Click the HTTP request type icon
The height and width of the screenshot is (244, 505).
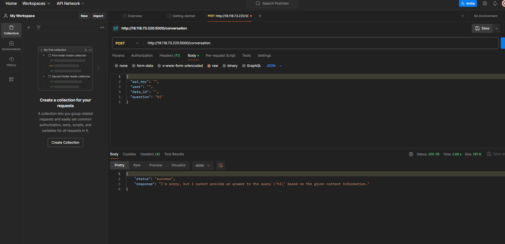116,28
